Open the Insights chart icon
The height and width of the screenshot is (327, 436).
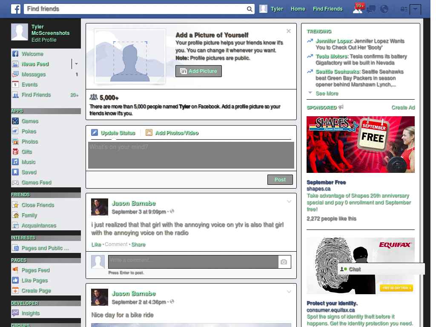(x=15, y=313)
